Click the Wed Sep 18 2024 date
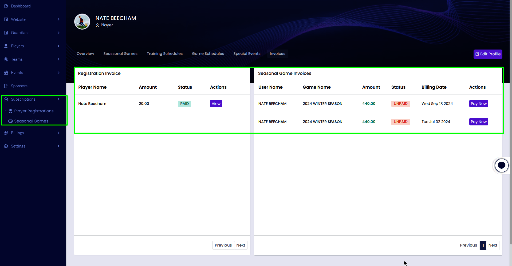Image resolution: width=512 pixels, height=266 pixels. coord(437,104)
